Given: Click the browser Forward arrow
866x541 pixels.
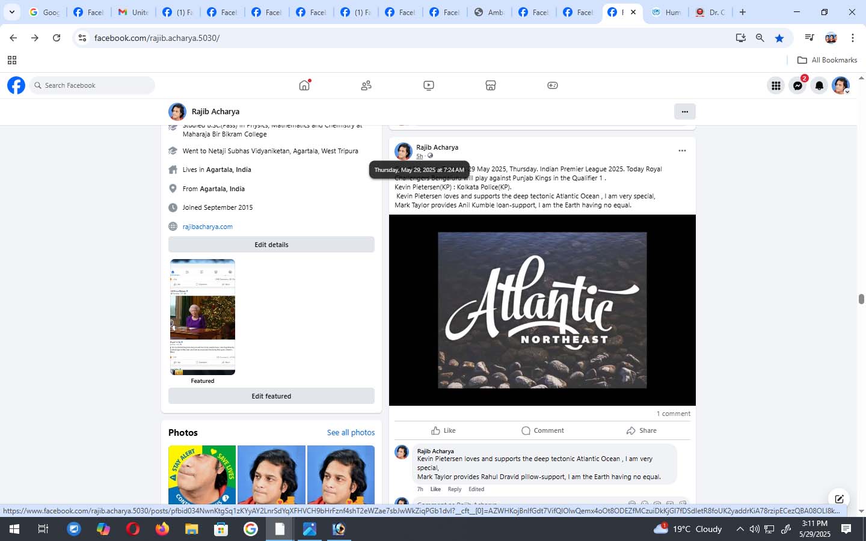Looking at the screenshot, I should [x=35, y=38].
